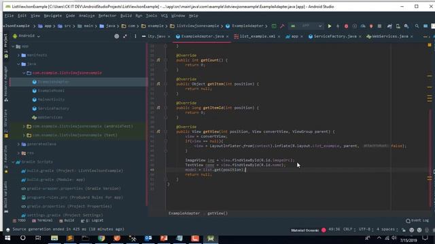Collapse the Gradle Scripts node
Screen dimensions: 435x244
click(13, 162)
